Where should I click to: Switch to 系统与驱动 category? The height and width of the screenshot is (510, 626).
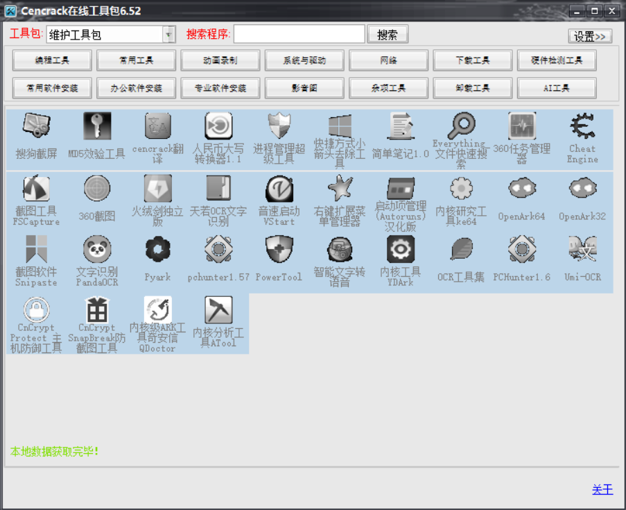tap(304, 60)
